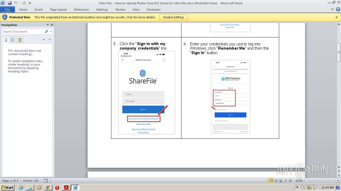Switch to Print Layout view
This screenshot has width=341, height=191.
coord(271,181)
